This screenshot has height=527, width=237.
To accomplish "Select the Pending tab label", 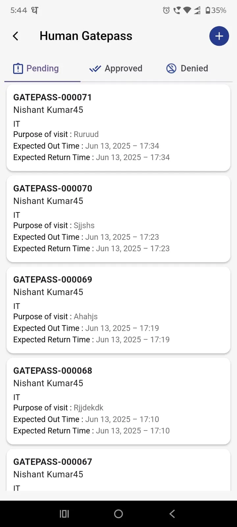I will [x=42, y=69].
